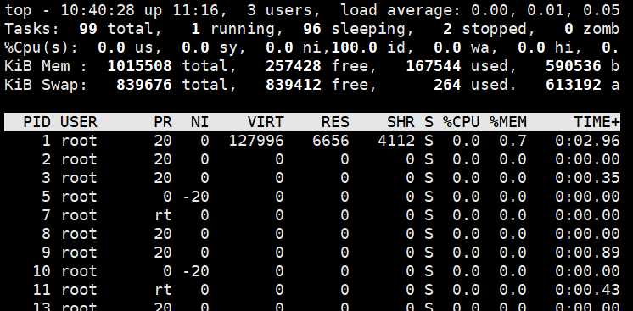Click the '257428' free memory value
Screen dimensions: 633x311
[294, 66]
